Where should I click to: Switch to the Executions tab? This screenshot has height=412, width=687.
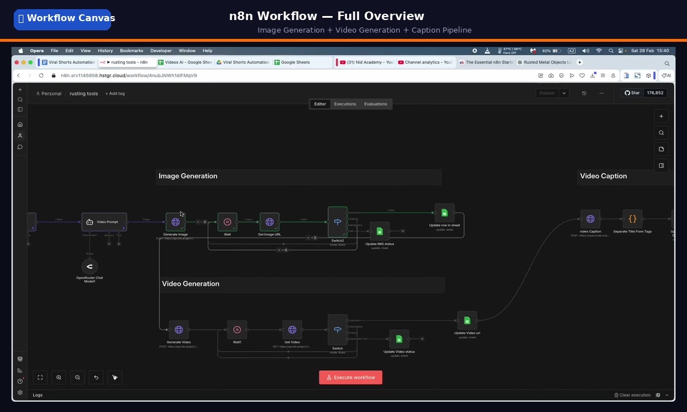(x=345, y=104)
